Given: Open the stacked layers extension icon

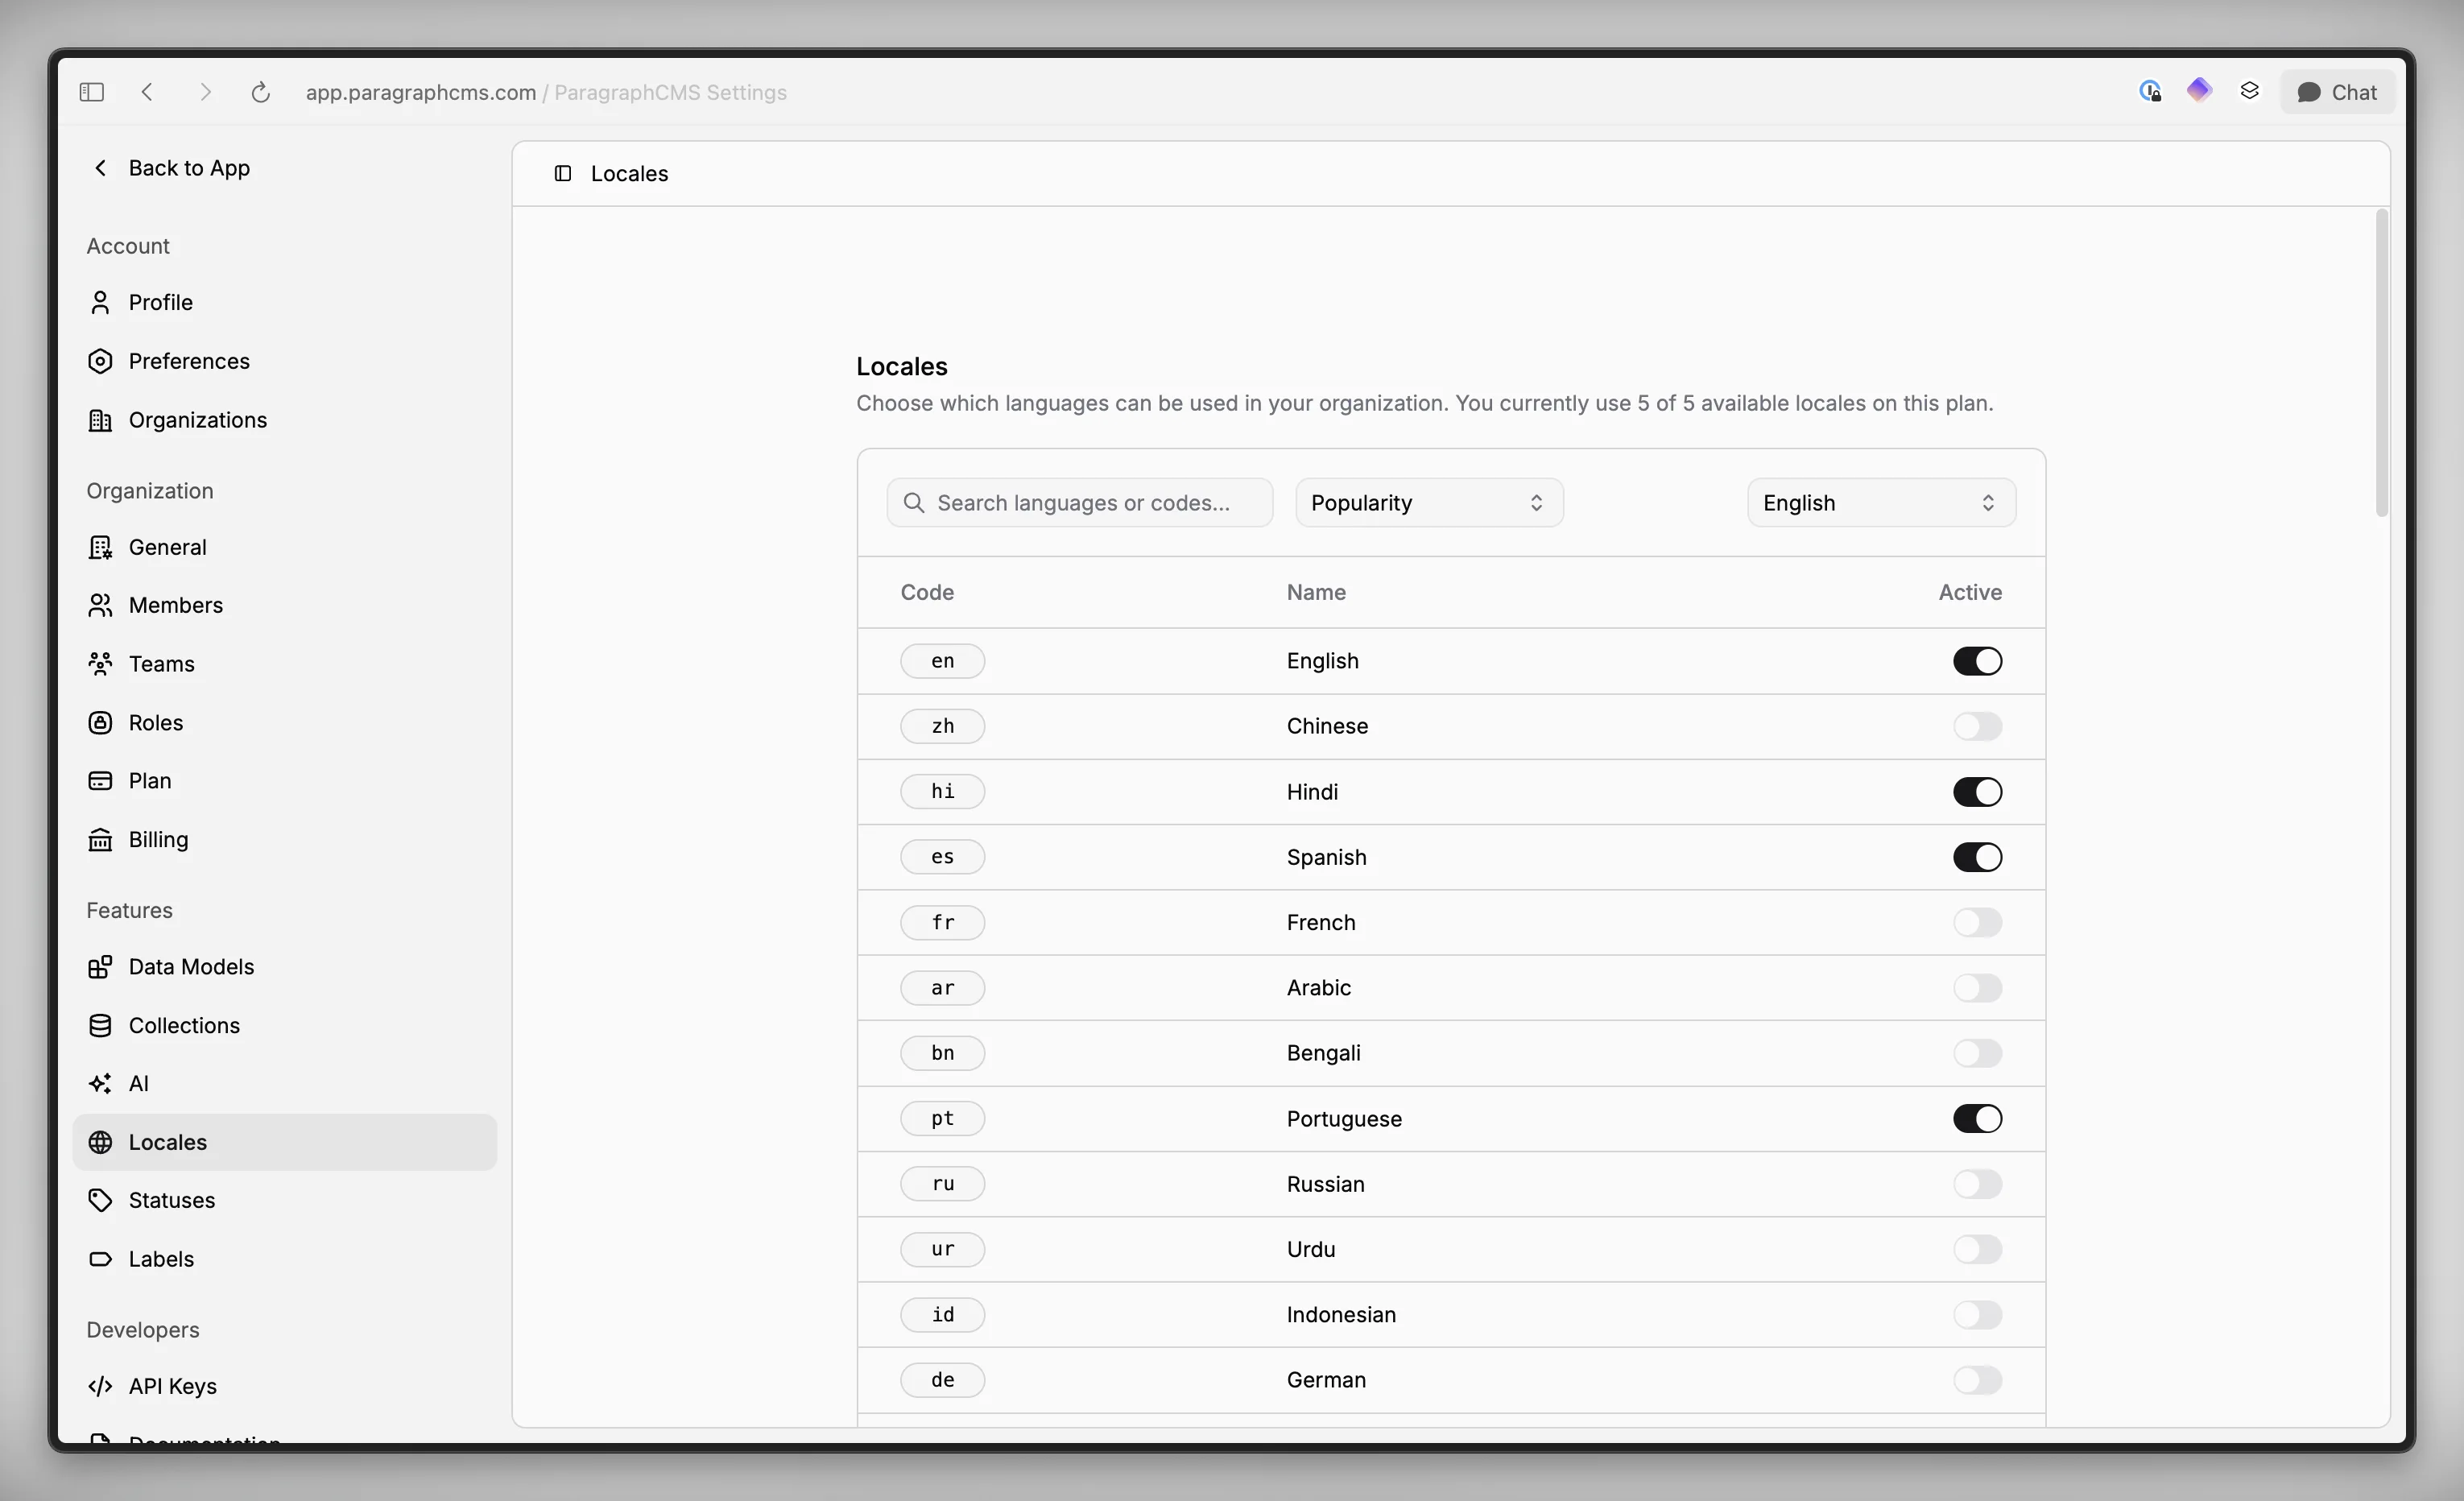Looking at the screenshot, I should click(x=2249, y=92).
